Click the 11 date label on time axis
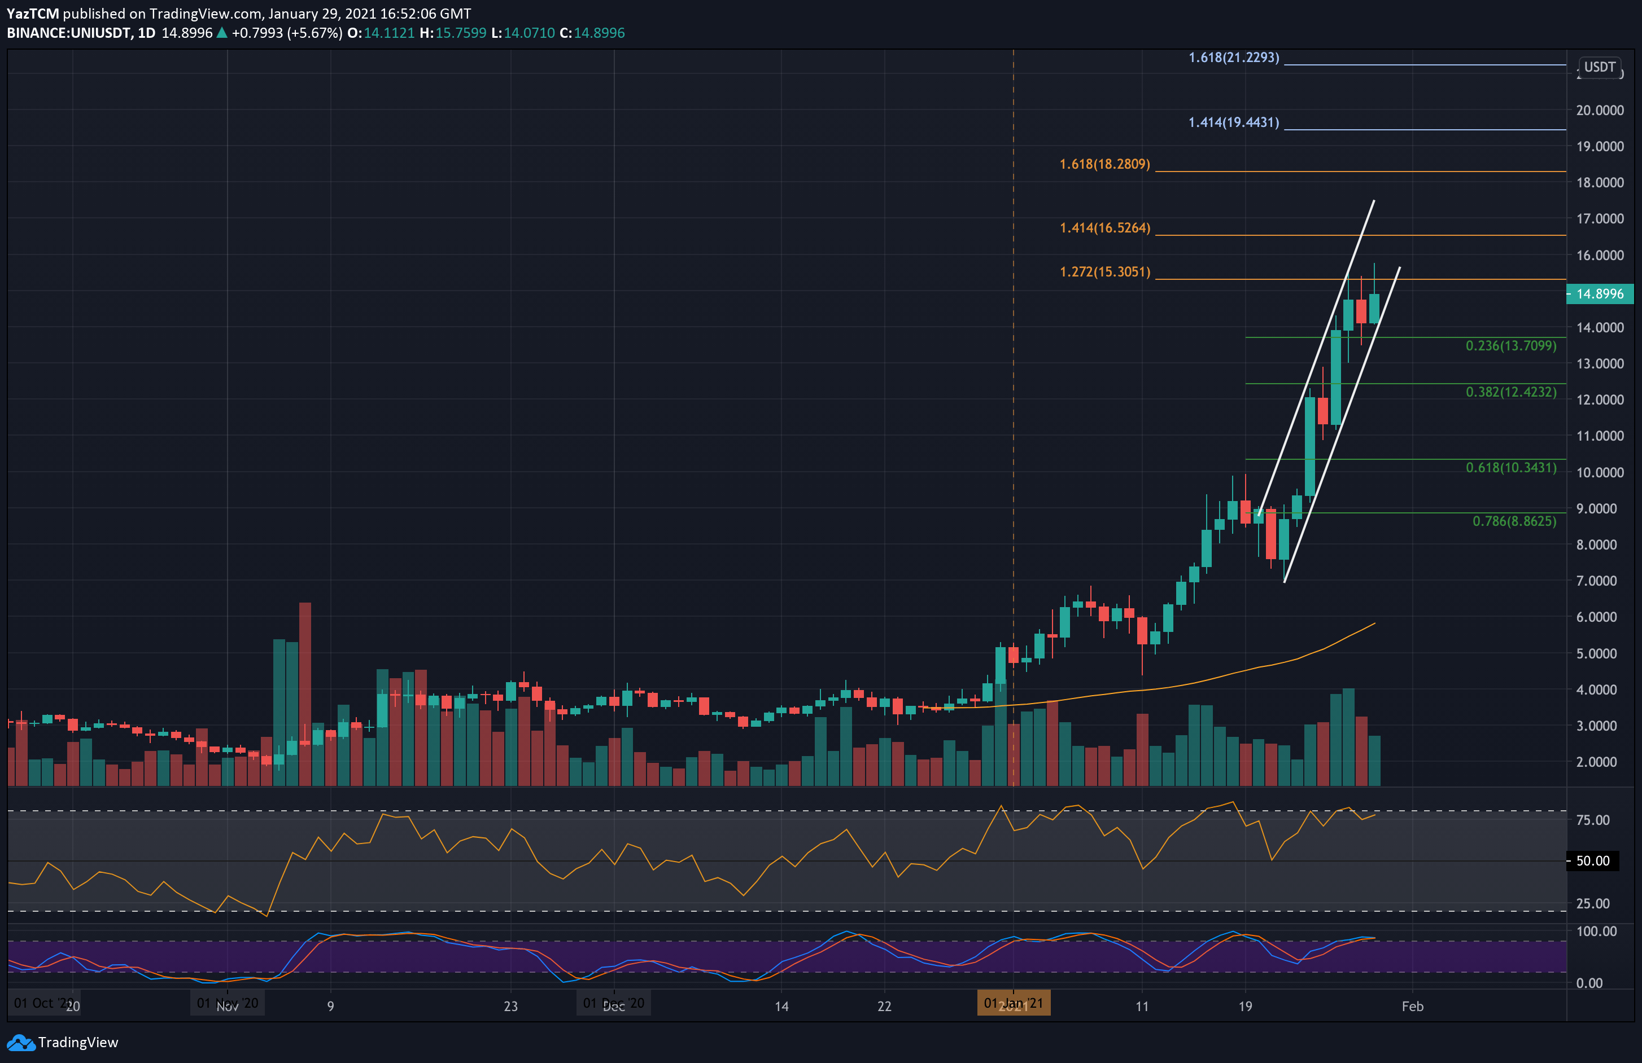Viewport: 1642px width, 1063px height. (1142, 1007)
